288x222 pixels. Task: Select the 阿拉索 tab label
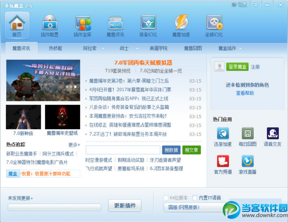90,49
